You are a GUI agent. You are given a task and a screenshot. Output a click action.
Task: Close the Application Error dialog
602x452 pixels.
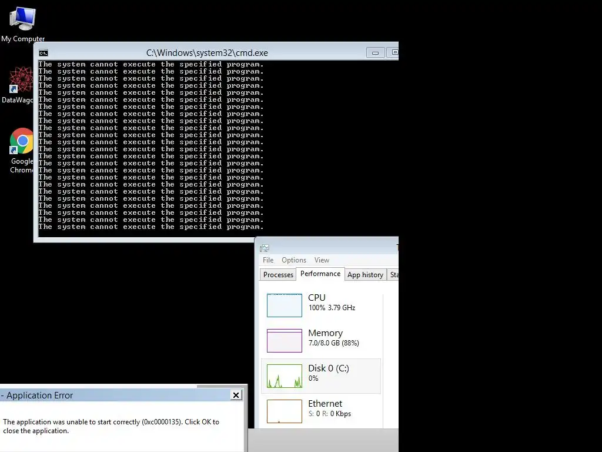click(236, 395)
